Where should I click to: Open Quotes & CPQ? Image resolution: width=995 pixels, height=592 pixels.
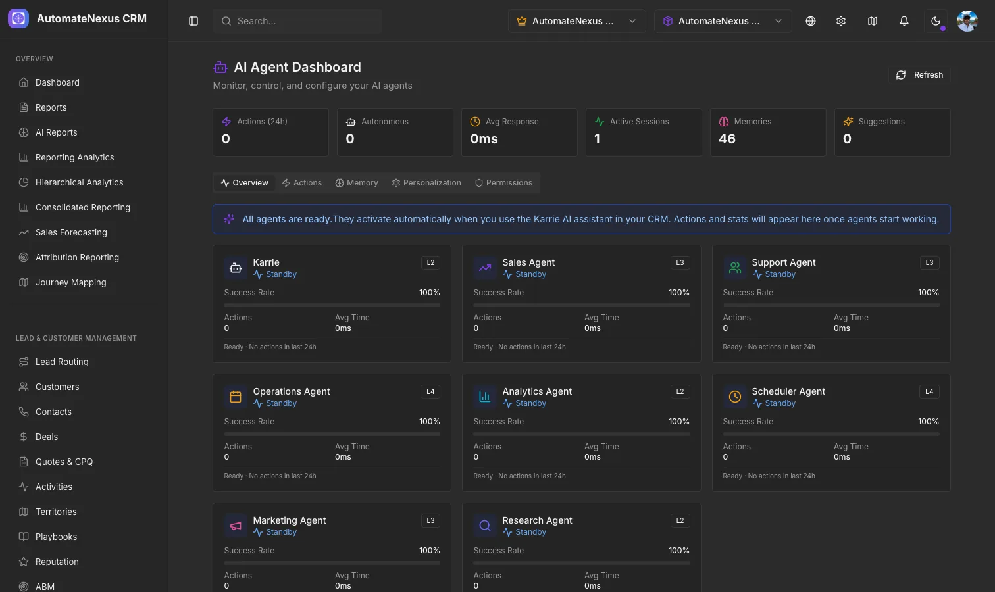click(84, 462)
